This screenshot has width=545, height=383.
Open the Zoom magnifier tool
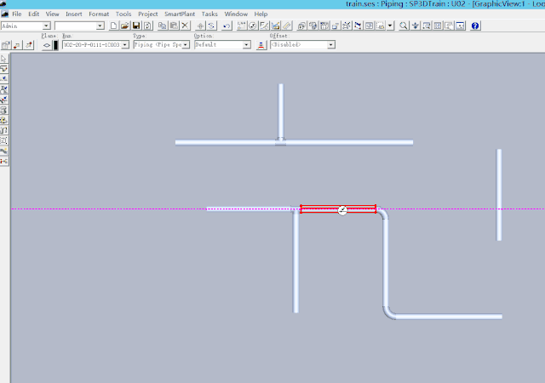click(403, 26)
